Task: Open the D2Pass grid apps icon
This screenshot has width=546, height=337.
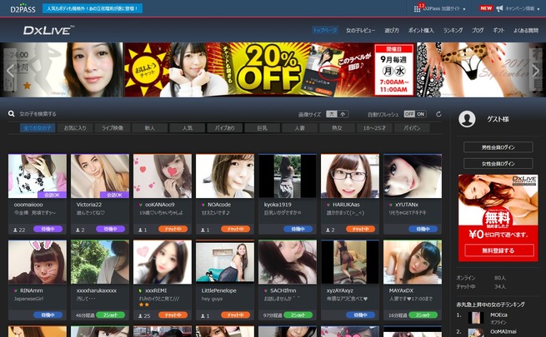Action: 417,8
